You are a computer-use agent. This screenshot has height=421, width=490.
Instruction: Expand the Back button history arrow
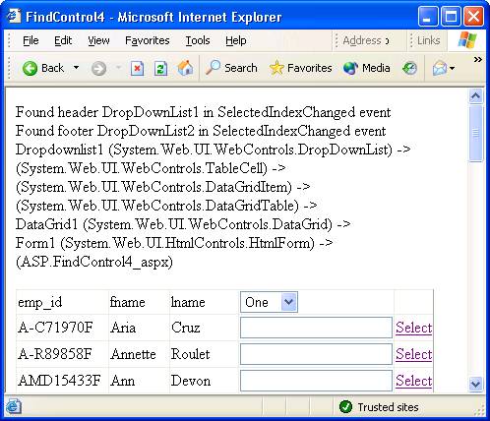pyautogui.click(x=76, y=68)
